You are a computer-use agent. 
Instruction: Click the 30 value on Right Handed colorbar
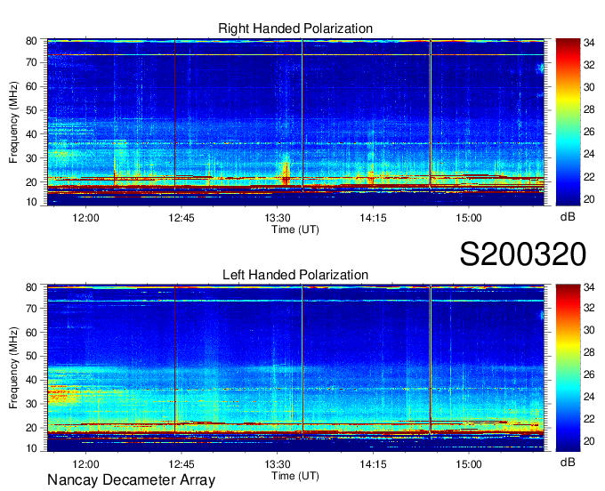(x=589, y=87)
